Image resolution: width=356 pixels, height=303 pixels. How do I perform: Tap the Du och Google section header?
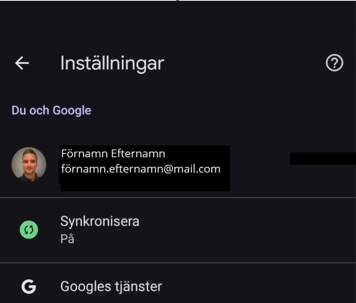[x=51, y=111]
